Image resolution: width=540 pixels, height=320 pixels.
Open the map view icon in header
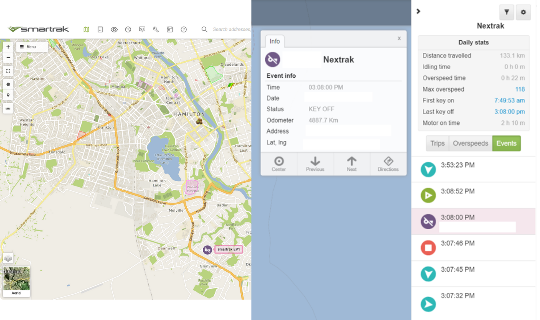pyautogui.click(x=86, y=30)
